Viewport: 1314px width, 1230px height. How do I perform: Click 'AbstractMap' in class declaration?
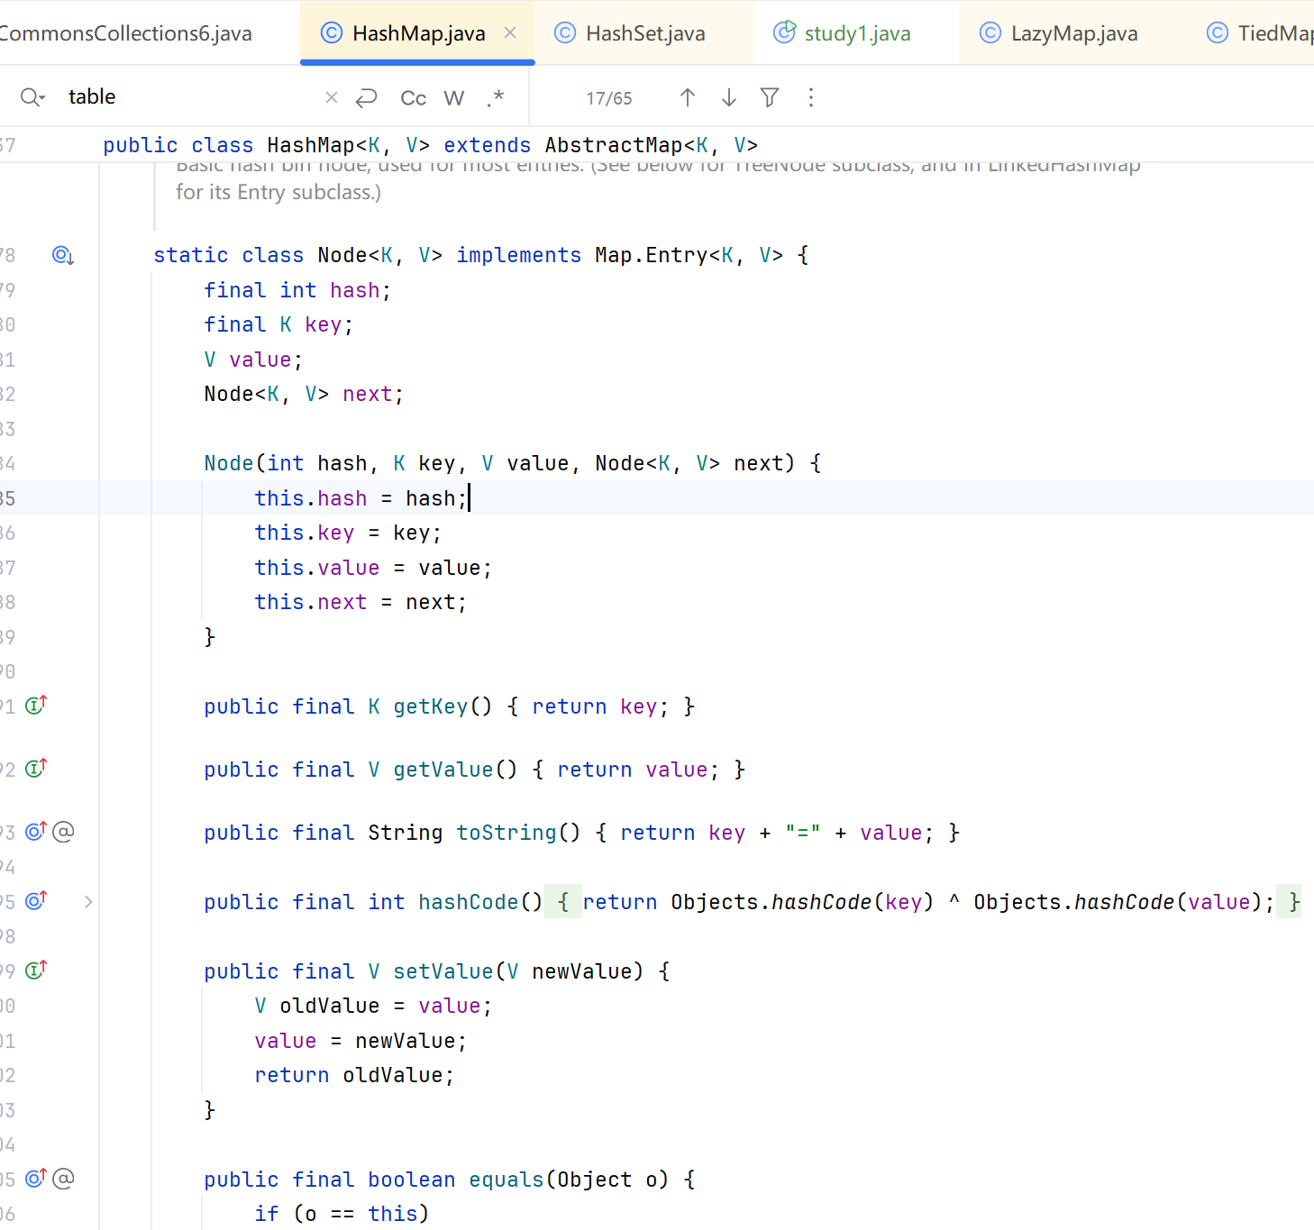(x=613, y=145)
